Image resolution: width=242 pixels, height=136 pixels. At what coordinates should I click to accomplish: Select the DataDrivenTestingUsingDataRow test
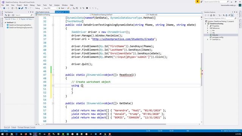pos(20,25)
